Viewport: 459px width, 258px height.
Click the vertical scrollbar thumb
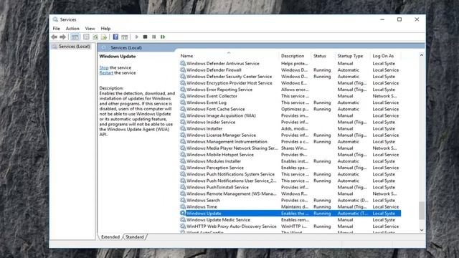pyautogui.click(x=422, y=210)
